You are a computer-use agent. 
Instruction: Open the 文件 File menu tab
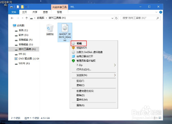14,12
